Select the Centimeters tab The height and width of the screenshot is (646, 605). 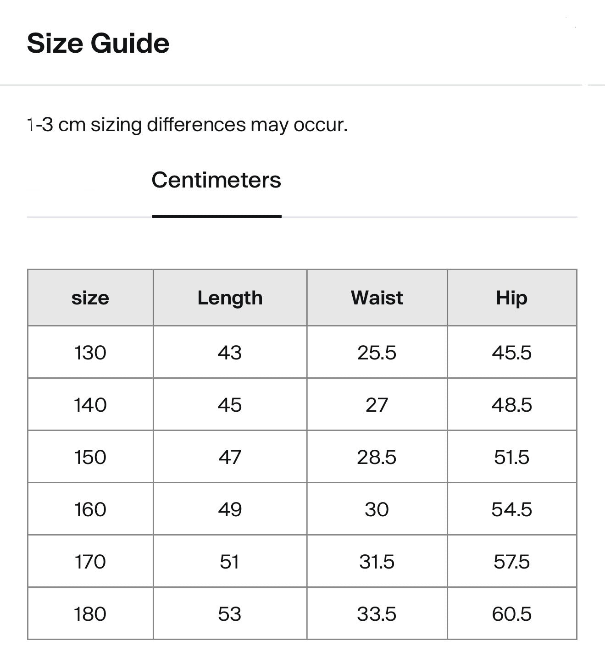tap(216, 180)
